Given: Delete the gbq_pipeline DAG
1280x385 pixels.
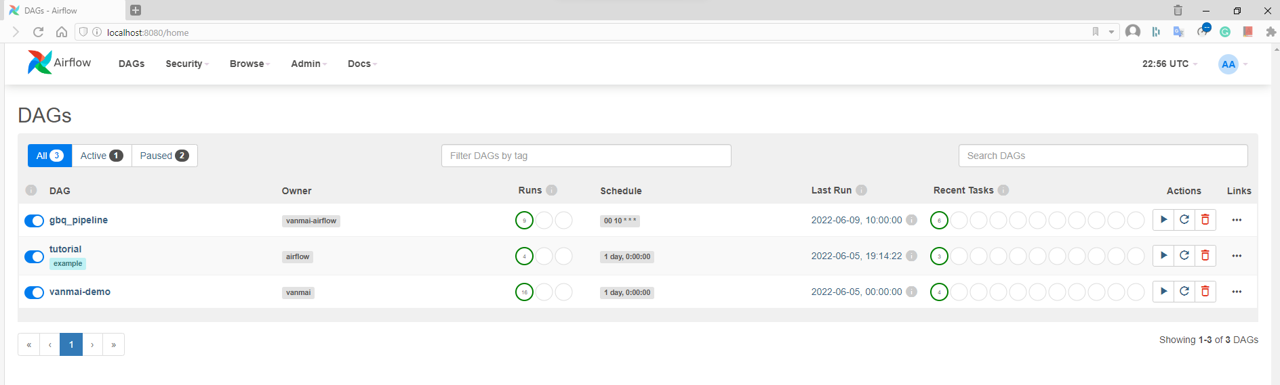Looking at the screenshot, I should point(1205,220).
